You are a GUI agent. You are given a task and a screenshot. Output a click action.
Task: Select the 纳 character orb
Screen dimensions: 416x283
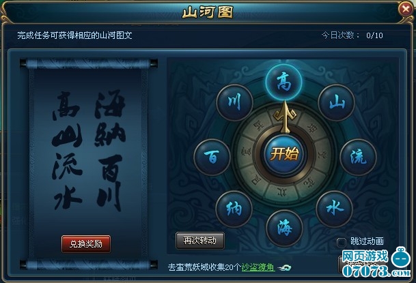(234, 209)
